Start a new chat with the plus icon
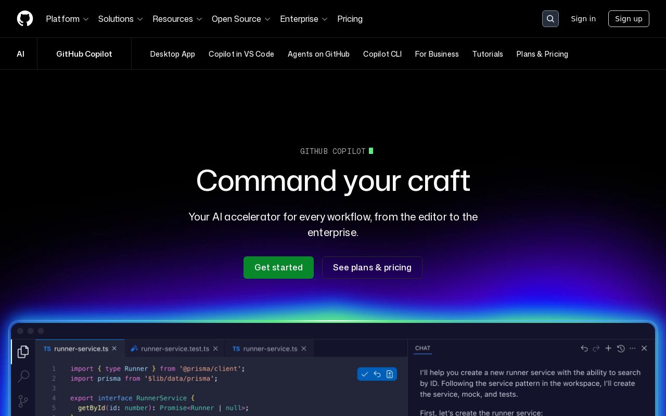 (608, 348)
